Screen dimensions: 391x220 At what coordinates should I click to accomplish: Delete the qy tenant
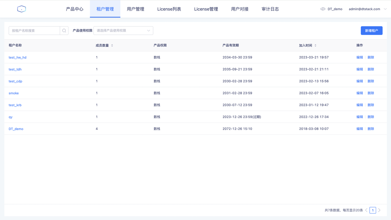point(371,117)
